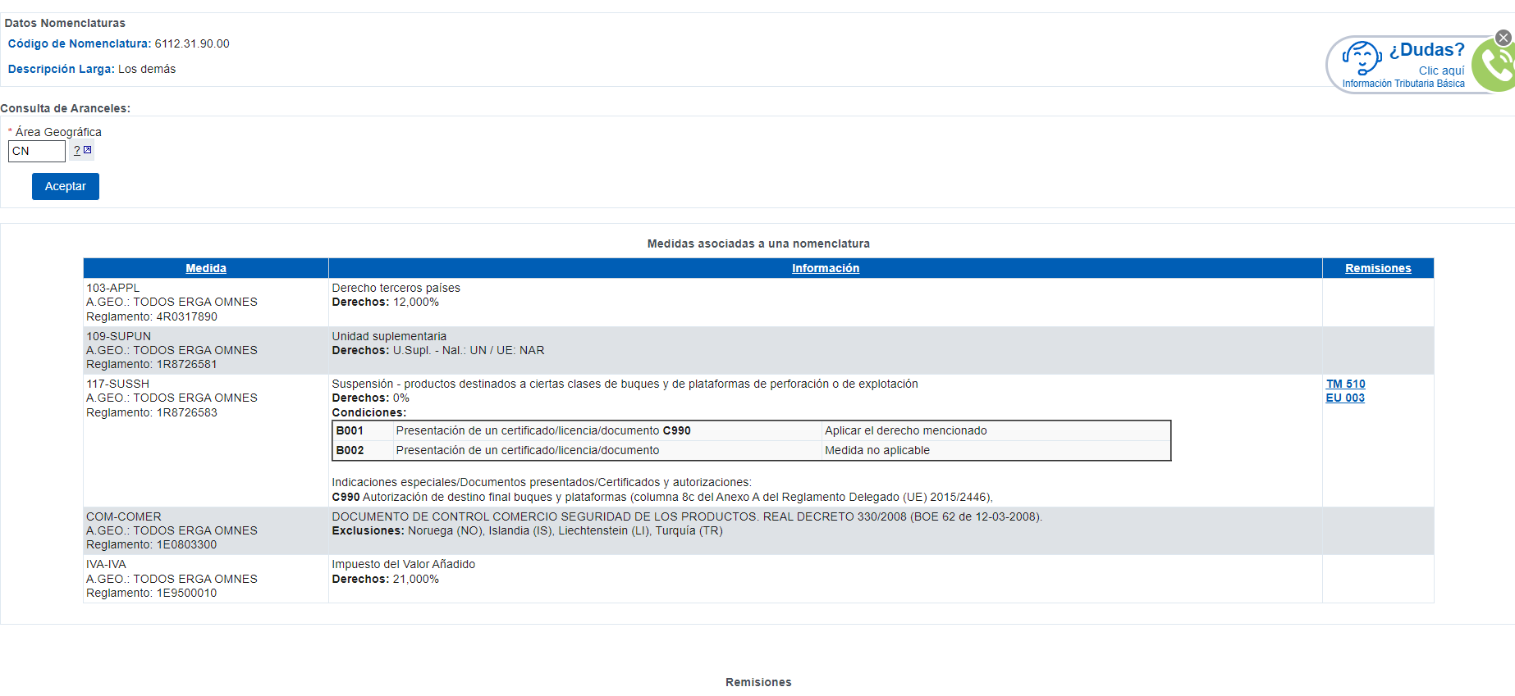This screenshot has height=696, width=1515.
Task: Click the headset assistant icon in Dudas widget
Action: [1362, 58]
